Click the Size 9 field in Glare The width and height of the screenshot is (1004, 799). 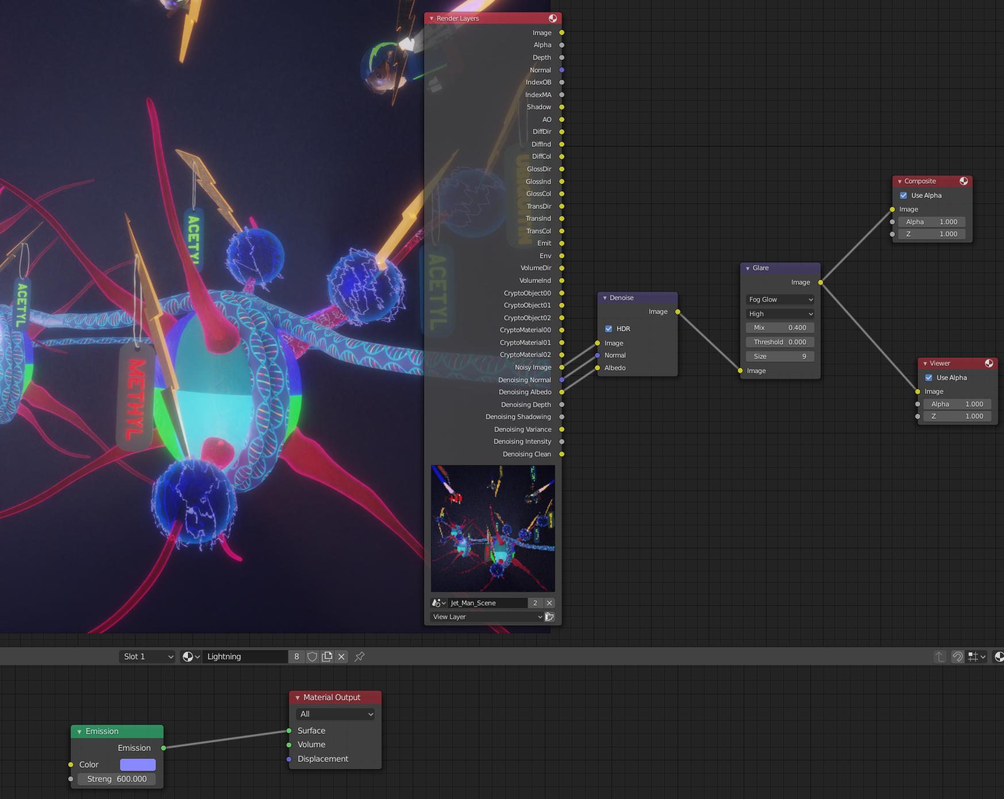(x=780, y=356)
